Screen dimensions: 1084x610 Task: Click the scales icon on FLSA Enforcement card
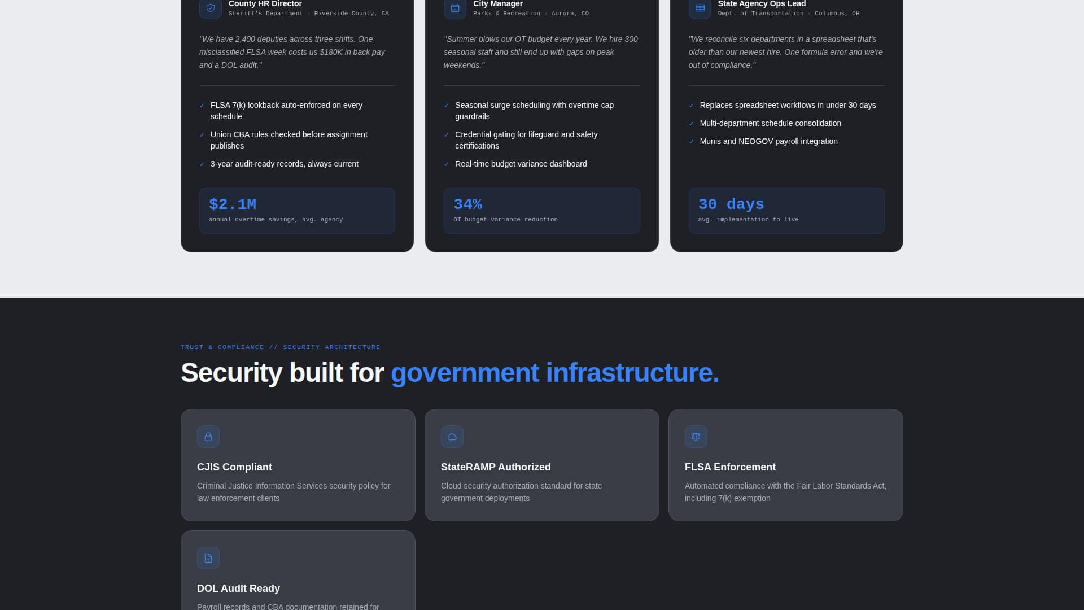(696, 437)
